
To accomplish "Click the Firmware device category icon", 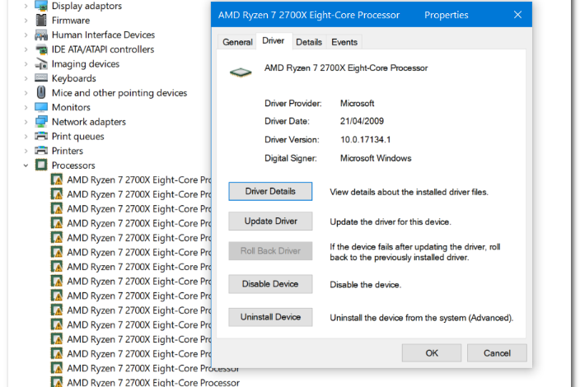I will tap(41, 21).
